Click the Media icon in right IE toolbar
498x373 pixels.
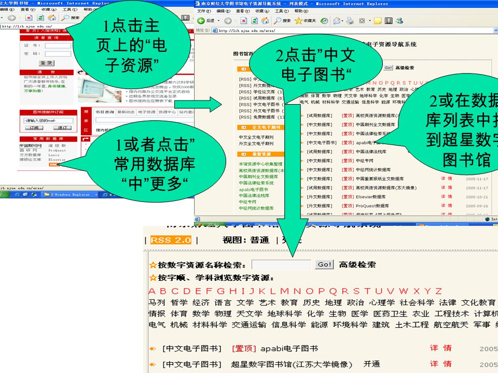coord(324,21)
